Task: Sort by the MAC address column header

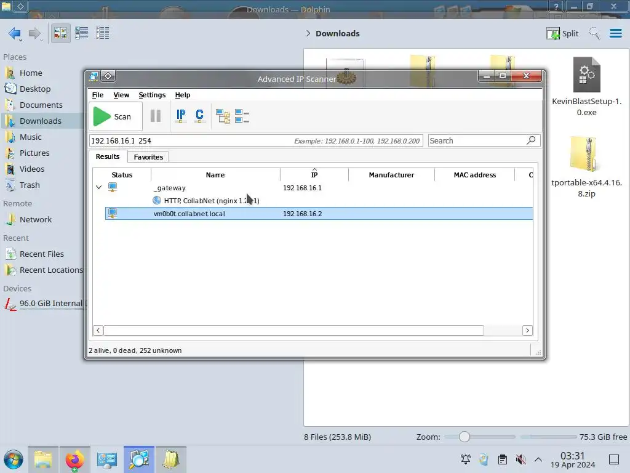Action: 474,175
